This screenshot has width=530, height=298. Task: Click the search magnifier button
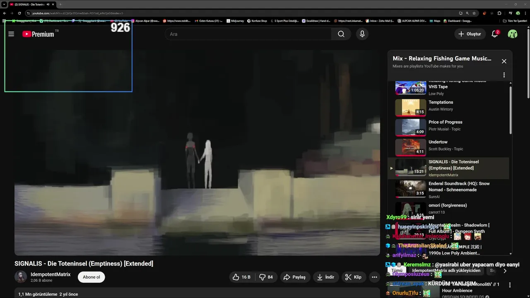click(341, 34)
